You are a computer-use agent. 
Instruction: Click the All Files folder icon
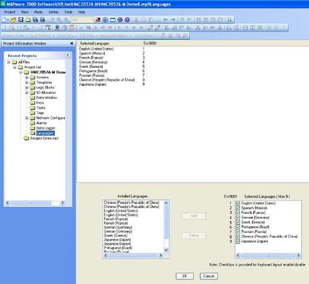coord(15,62)
